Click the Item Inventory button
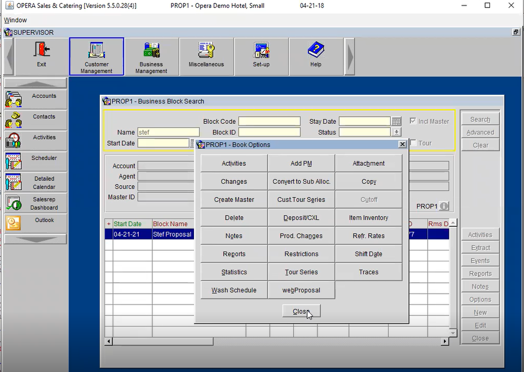Image resolution: width=524 pixels, height=372 pixels. pos(368,218)
